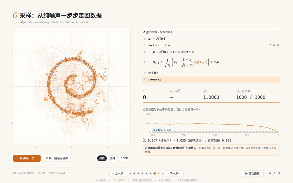Click the '←→ 翻页' keyboard hint
The height and width of the screenshot is (183, 293).
click(x=100, y=180)
